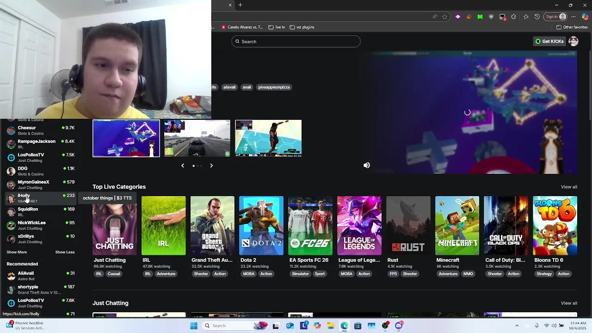
Task: Open RampageJackson channel in sidebar
Action: [x=41, y=144]
